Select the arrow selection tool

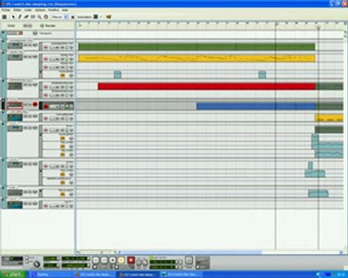13,17
